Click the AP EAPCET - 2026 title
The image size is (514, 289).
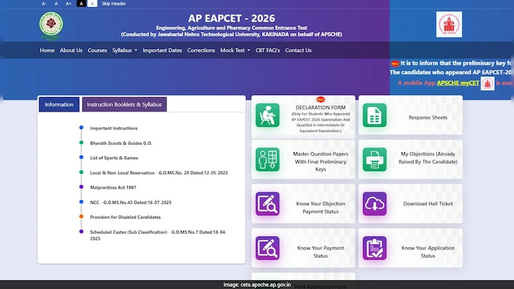[231, 19]
